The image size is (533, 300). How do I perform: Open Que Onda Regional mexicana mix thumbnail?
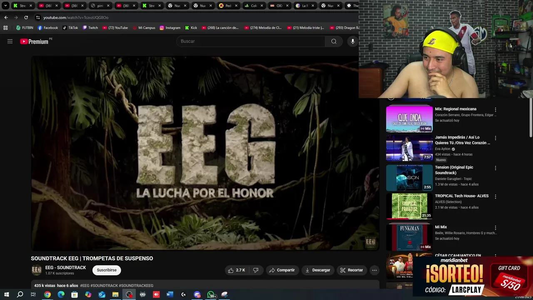[409, 119]
